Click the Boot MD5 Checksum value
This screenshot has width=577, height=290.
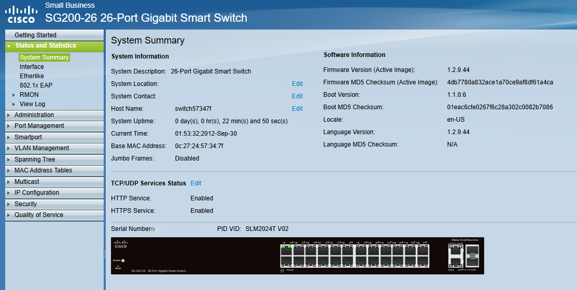click(x=500, y=107)
